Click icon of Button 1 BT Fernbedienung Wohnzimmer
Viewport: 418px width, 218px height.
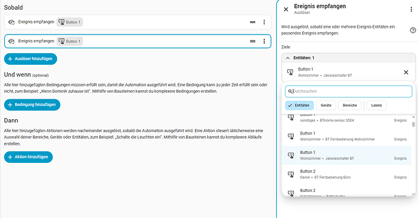click(291, 136)
